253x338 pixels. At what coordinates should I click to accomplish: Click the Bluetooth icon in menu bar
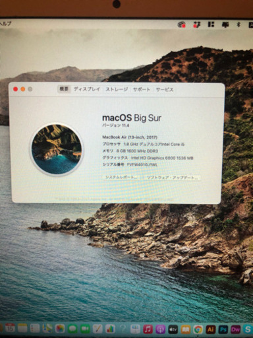pos(239,24)
